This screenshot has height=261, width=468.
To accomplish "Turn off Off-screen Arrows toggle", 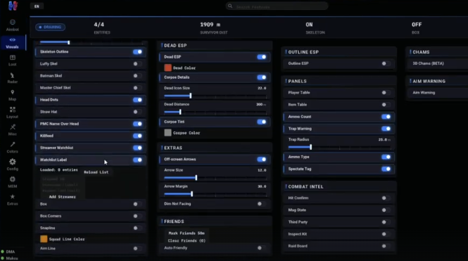I will pos(262,159).
